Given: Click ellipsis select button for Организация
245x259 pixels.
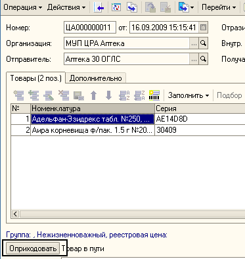Looking at the screenshot, I should pyautogui.click(x=194, y=43).
